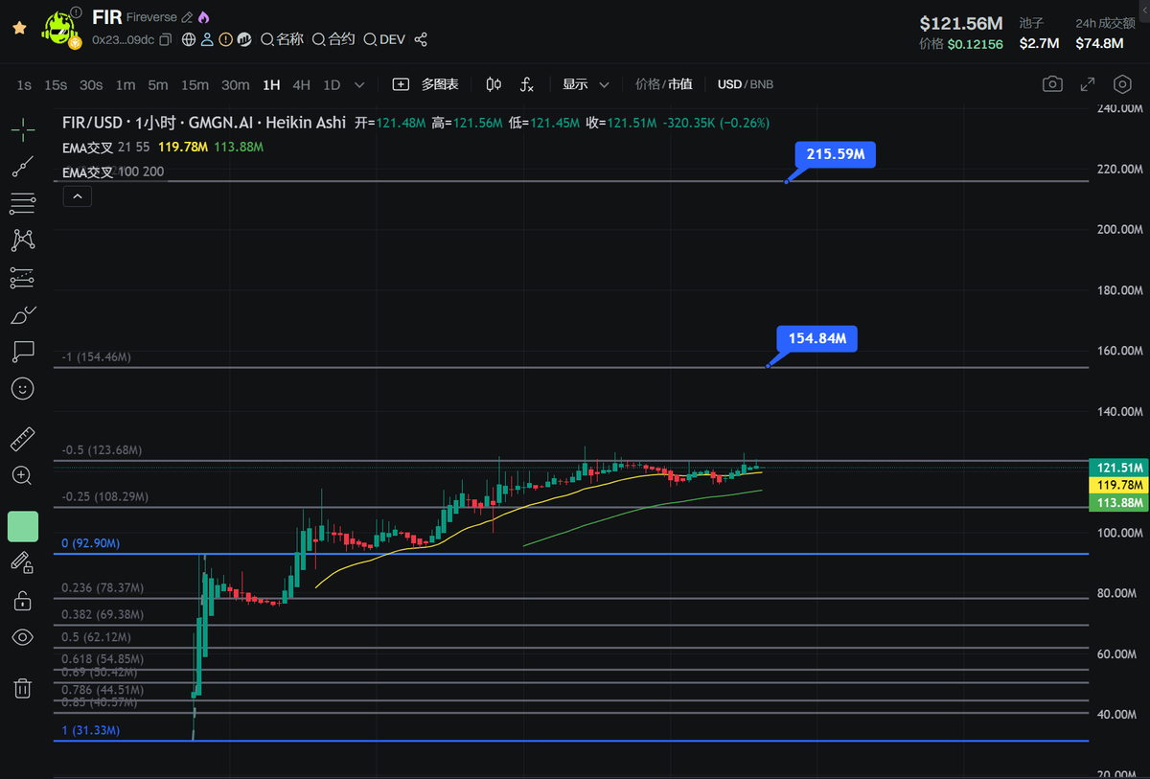The width and height of the screenshot is (1150, 779).
Task: Click the zoom in magnifier tool
Action: [x=23, y=475]
